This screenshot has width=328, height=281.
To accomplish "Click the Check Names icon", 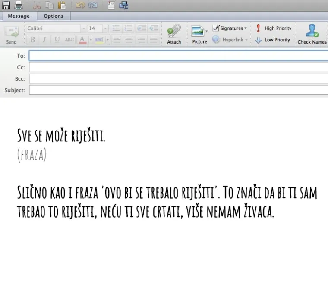I will [312, 34].
